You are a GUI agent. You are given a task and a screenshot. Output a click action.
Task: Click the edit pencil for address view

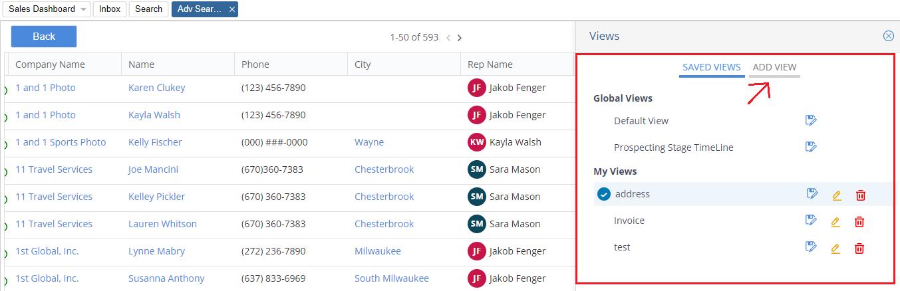tap(837, 195)
